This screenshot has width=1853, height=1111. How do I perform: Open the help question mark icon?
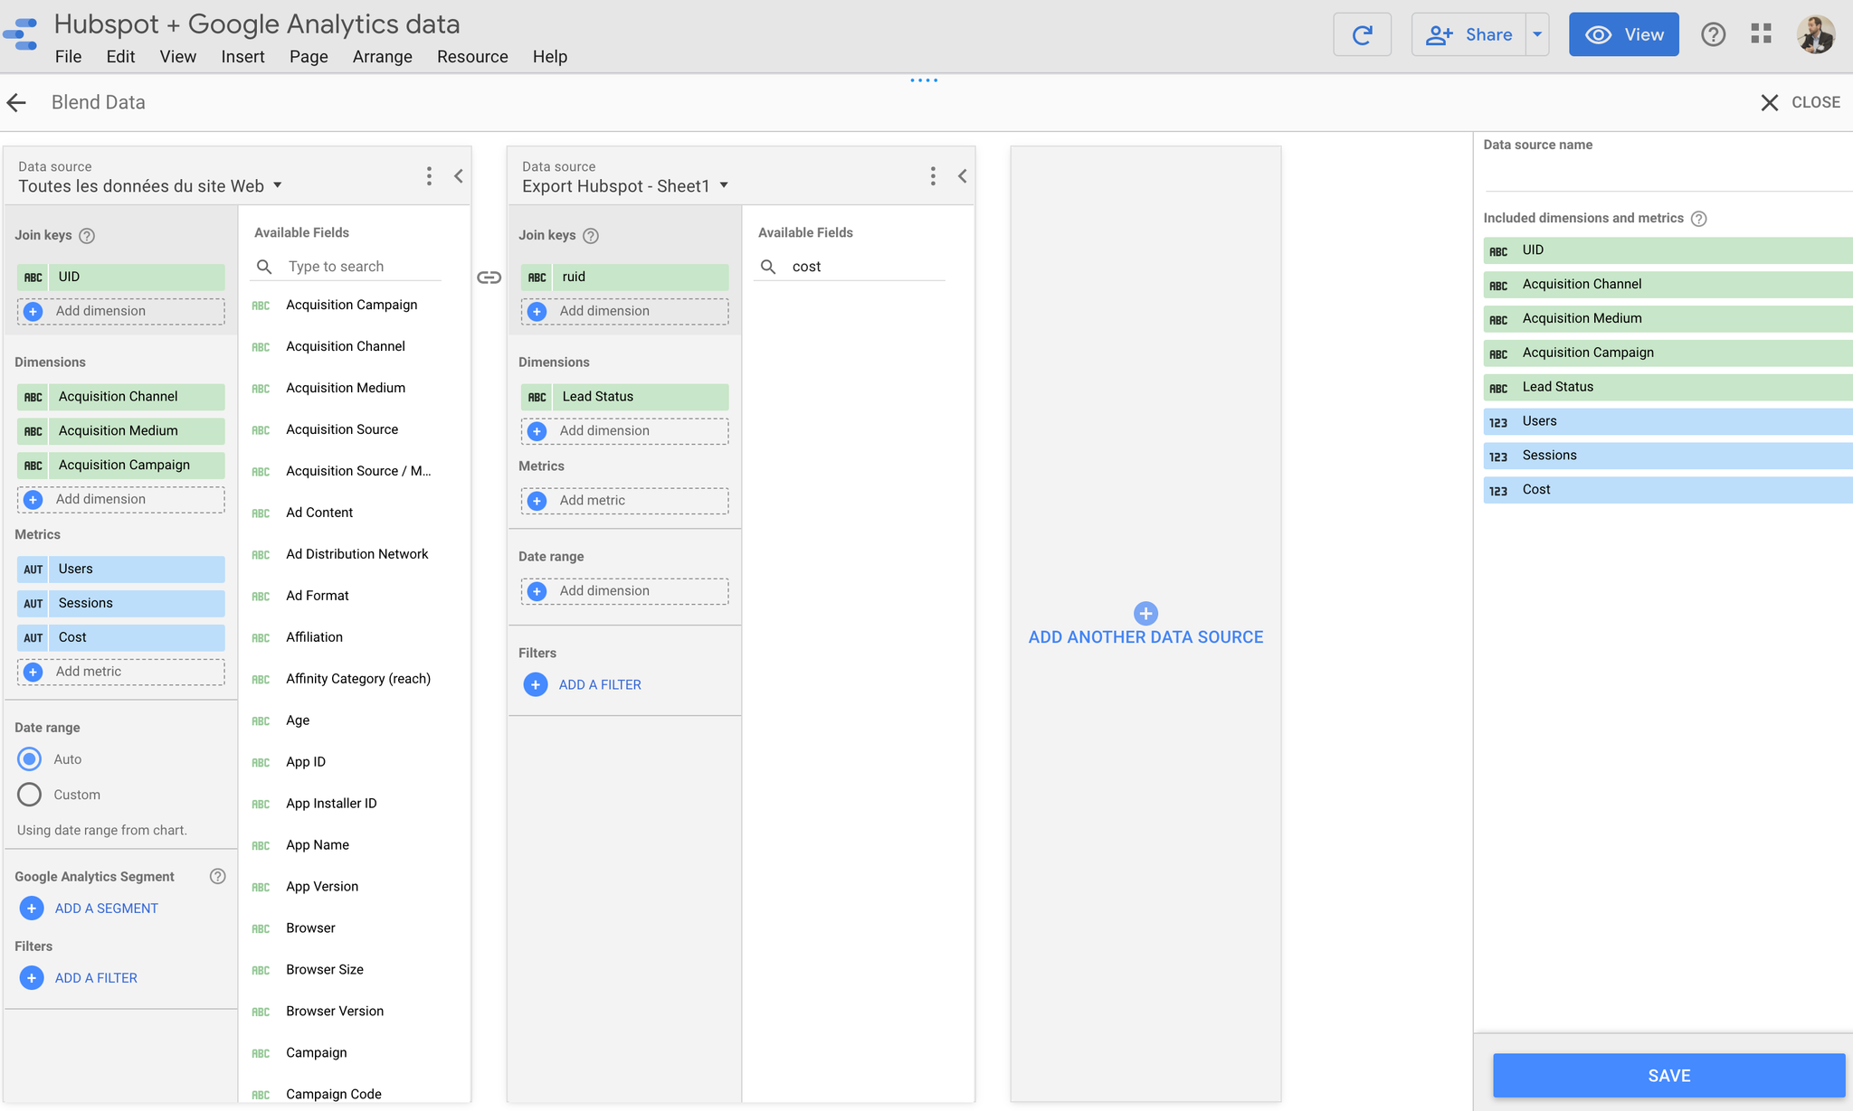tap(1713, 34)
